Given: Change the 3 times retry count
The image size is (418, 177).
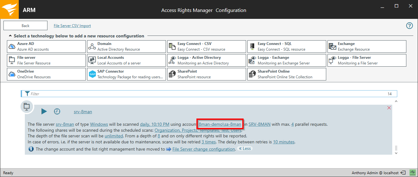Looking at the screenshot, I should click(209, 142).
